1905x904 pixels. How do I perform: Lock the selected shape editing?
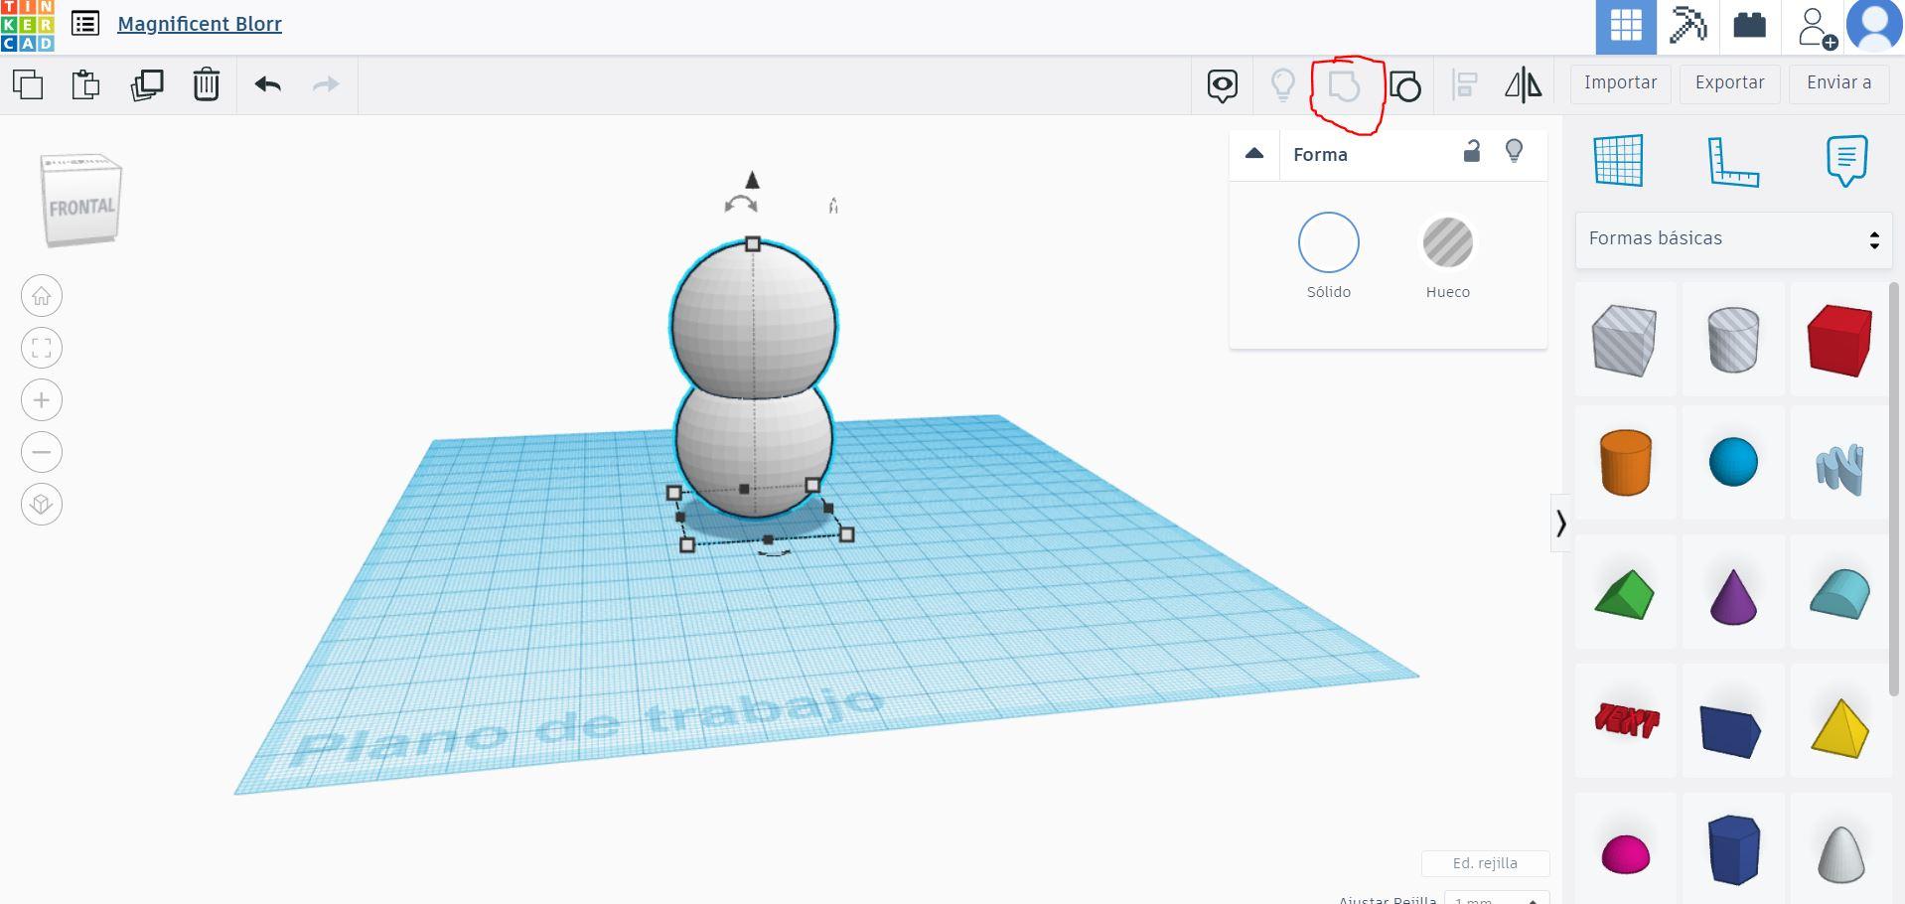[x=1472, y=151]
